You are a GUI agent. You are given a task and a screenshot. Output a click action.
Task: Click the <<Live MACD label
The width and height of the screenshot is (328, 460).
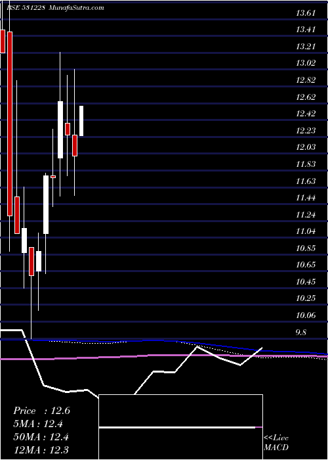click(x=276, y=443)
